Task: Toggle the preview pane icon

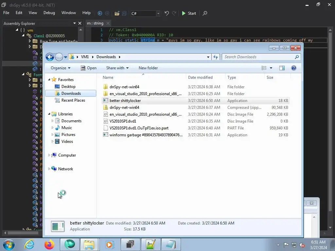Action: point(282,68)
